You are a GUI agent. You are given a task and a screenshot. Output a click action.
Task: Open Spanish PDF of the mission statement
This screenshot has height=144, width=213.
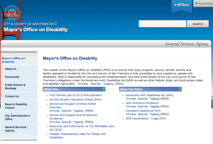[96, 84]
